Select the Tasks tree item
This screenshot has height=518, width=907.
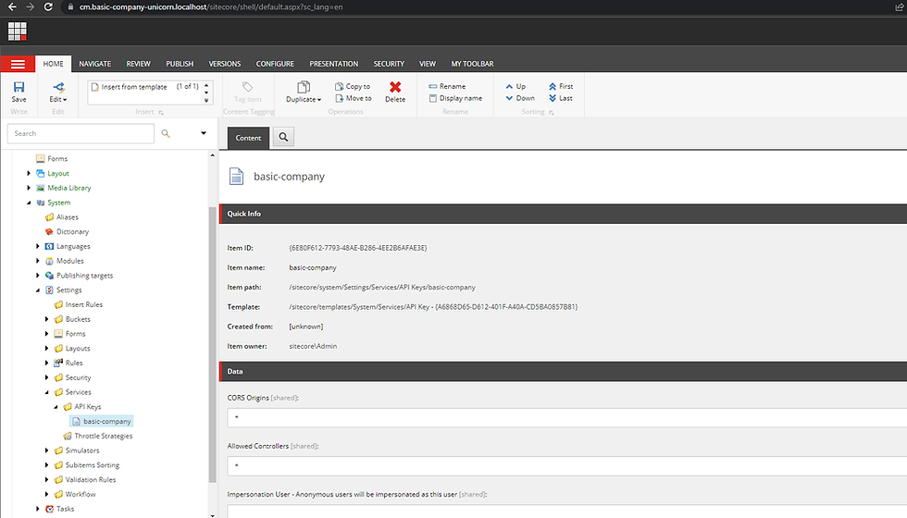point(59,509)
